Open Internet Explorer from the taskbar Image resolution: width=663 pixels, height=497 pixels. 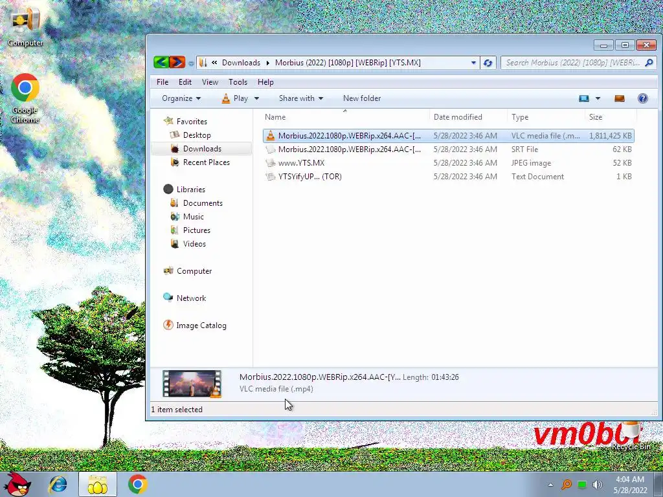(x=58, y=484)
